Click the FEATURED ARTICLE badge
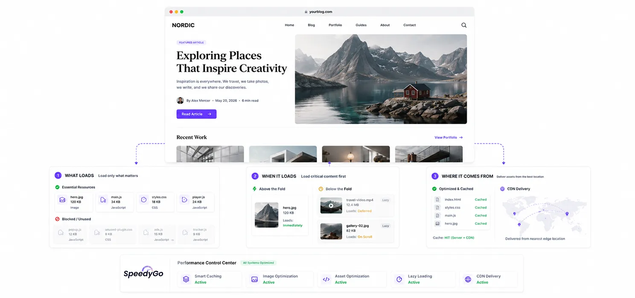This screenshot has width=635, height=298. [192, 43]
